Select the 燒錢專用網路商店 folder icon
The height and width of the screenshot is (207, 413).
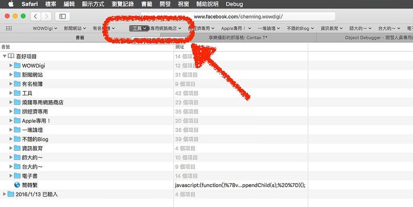click(17, 102)
